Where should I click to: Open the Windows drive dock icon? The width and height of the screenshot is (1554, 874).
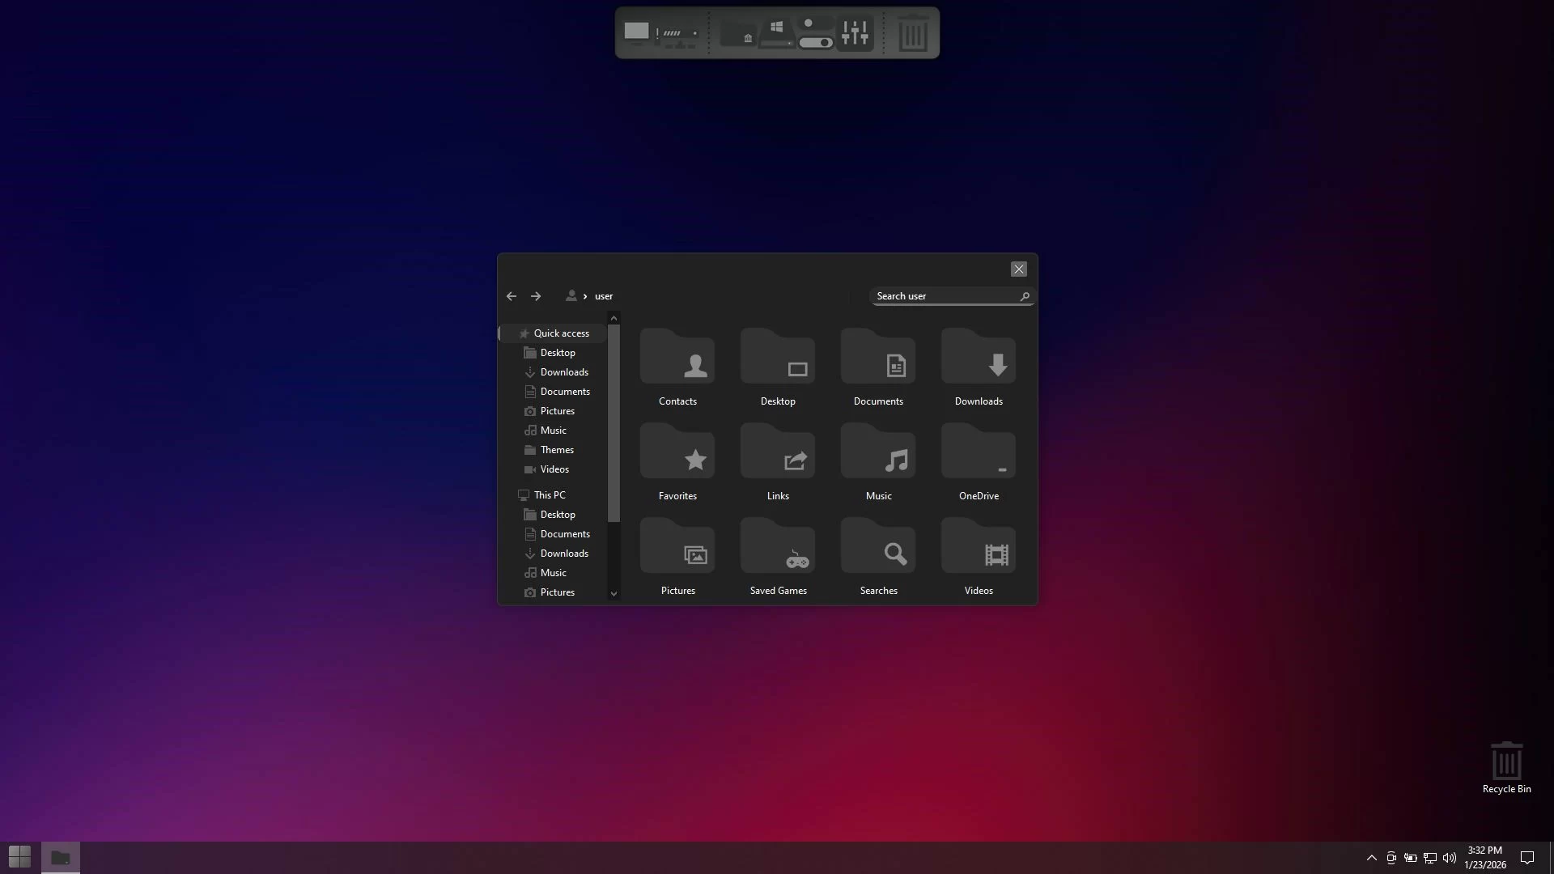click(x=777, y=33)
